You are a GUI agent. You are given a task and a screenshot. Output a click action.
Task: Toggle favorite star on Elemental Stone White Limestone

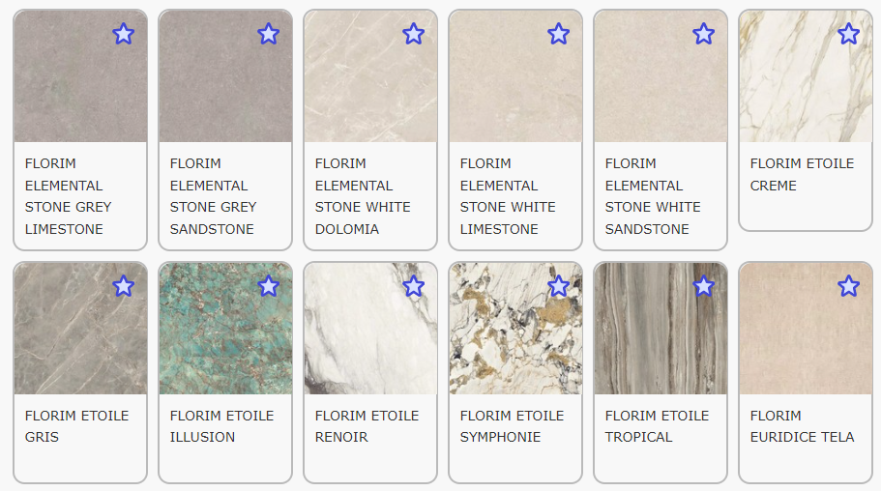(x=558, y=34)
